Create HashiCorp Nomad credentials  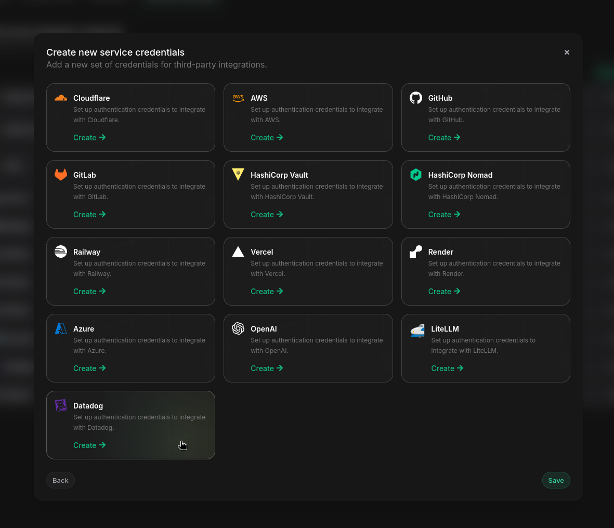[x=444, y=215]
